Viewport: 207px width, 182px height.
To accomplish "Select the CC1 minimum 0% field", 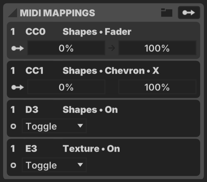I will click(66, 87).
